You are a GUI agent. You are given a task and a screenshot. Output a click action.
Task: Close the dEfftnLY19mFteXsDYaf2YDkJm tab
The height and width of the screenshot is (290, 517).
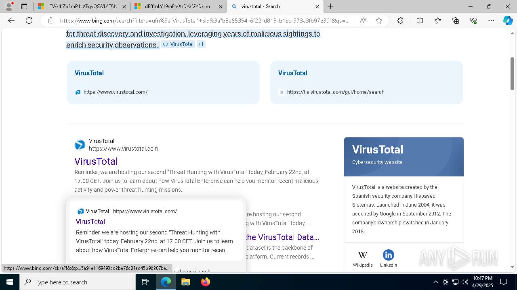tap(221, 6)
